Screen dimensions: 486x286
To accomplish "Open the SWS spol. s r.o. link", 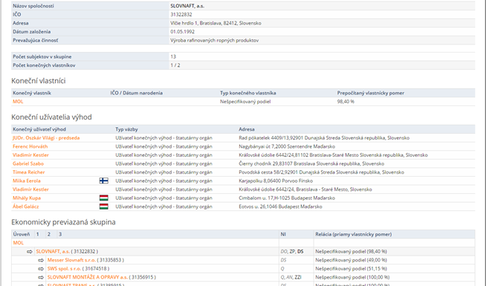I will pos(64,269).
